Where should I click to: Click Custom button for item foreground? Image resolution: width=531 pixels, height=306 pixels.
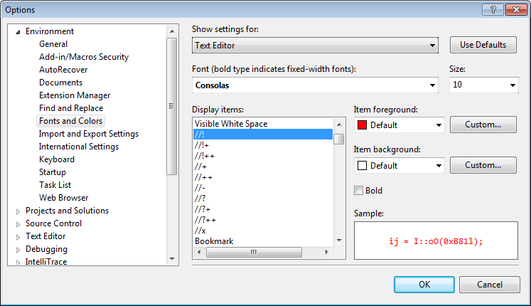pyautogui.click(x=483, y=125)
